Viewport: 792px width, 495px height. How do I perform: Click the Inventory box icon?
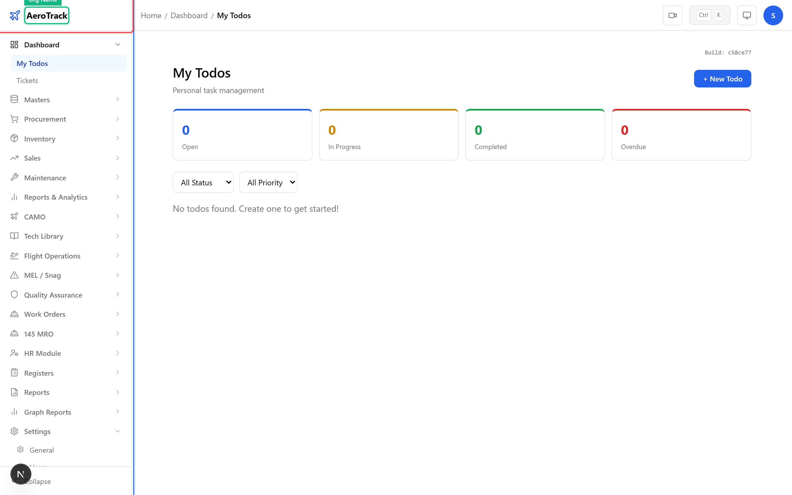pyautogui.click(x=14, y=139)
